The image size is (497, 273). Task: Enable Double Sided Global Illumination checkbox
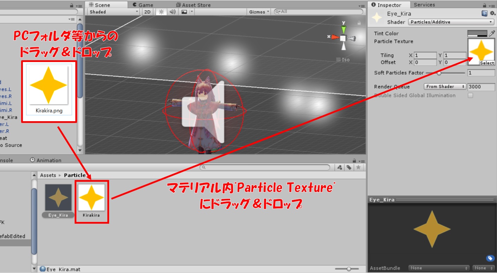470,95
